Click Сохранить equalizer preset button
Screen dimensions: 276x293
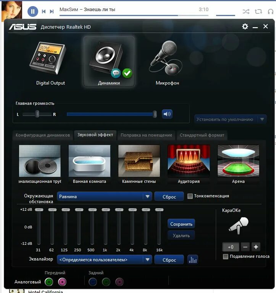[181, 224]
